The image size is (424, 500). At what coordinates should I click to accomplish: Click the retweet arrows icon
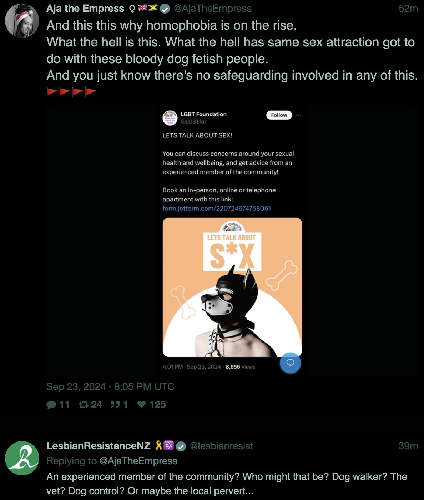pos(84,405)
